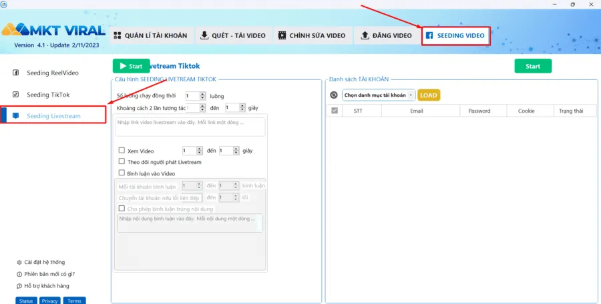Click the Xem Video first duration spinner arrows
601x304 pixels.
pos(200,151)
